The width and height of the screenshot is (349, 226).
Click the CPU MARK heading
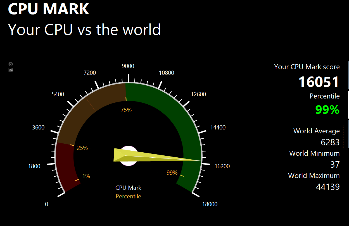pos(49,9)
